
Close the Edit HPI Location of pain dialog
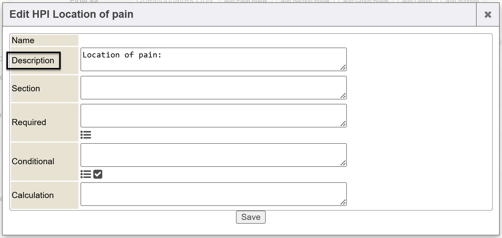click(x=488, y=15)
